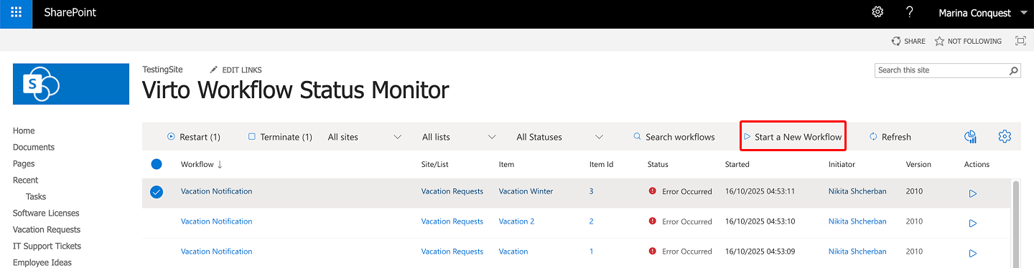Screen dimensions: 1034x268
Task: Open Vacation Notification for Vacation Winter row
Action: (216, 191)
